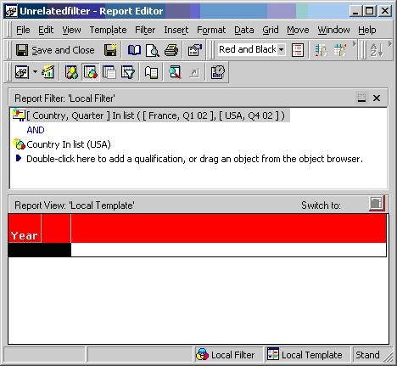
Task: Click the Save and Close button
Action: [x=55, y=50]
